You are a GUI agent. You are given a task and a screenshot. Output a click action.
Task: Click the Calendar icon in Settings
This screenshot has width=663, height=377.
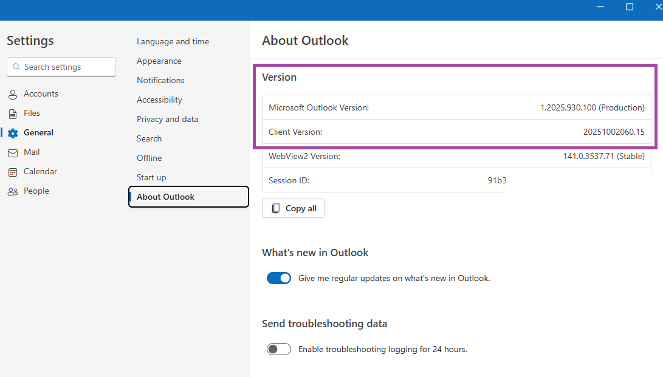13,172
